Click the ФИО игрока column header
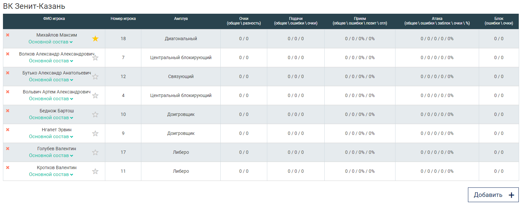Viewport: 526px width, 208px height. pos(54,19)
